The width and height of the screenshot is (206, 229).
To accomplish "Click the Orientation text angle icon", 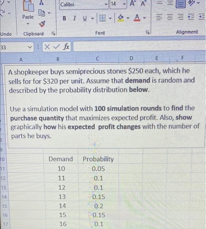I will tap(191, 3).
